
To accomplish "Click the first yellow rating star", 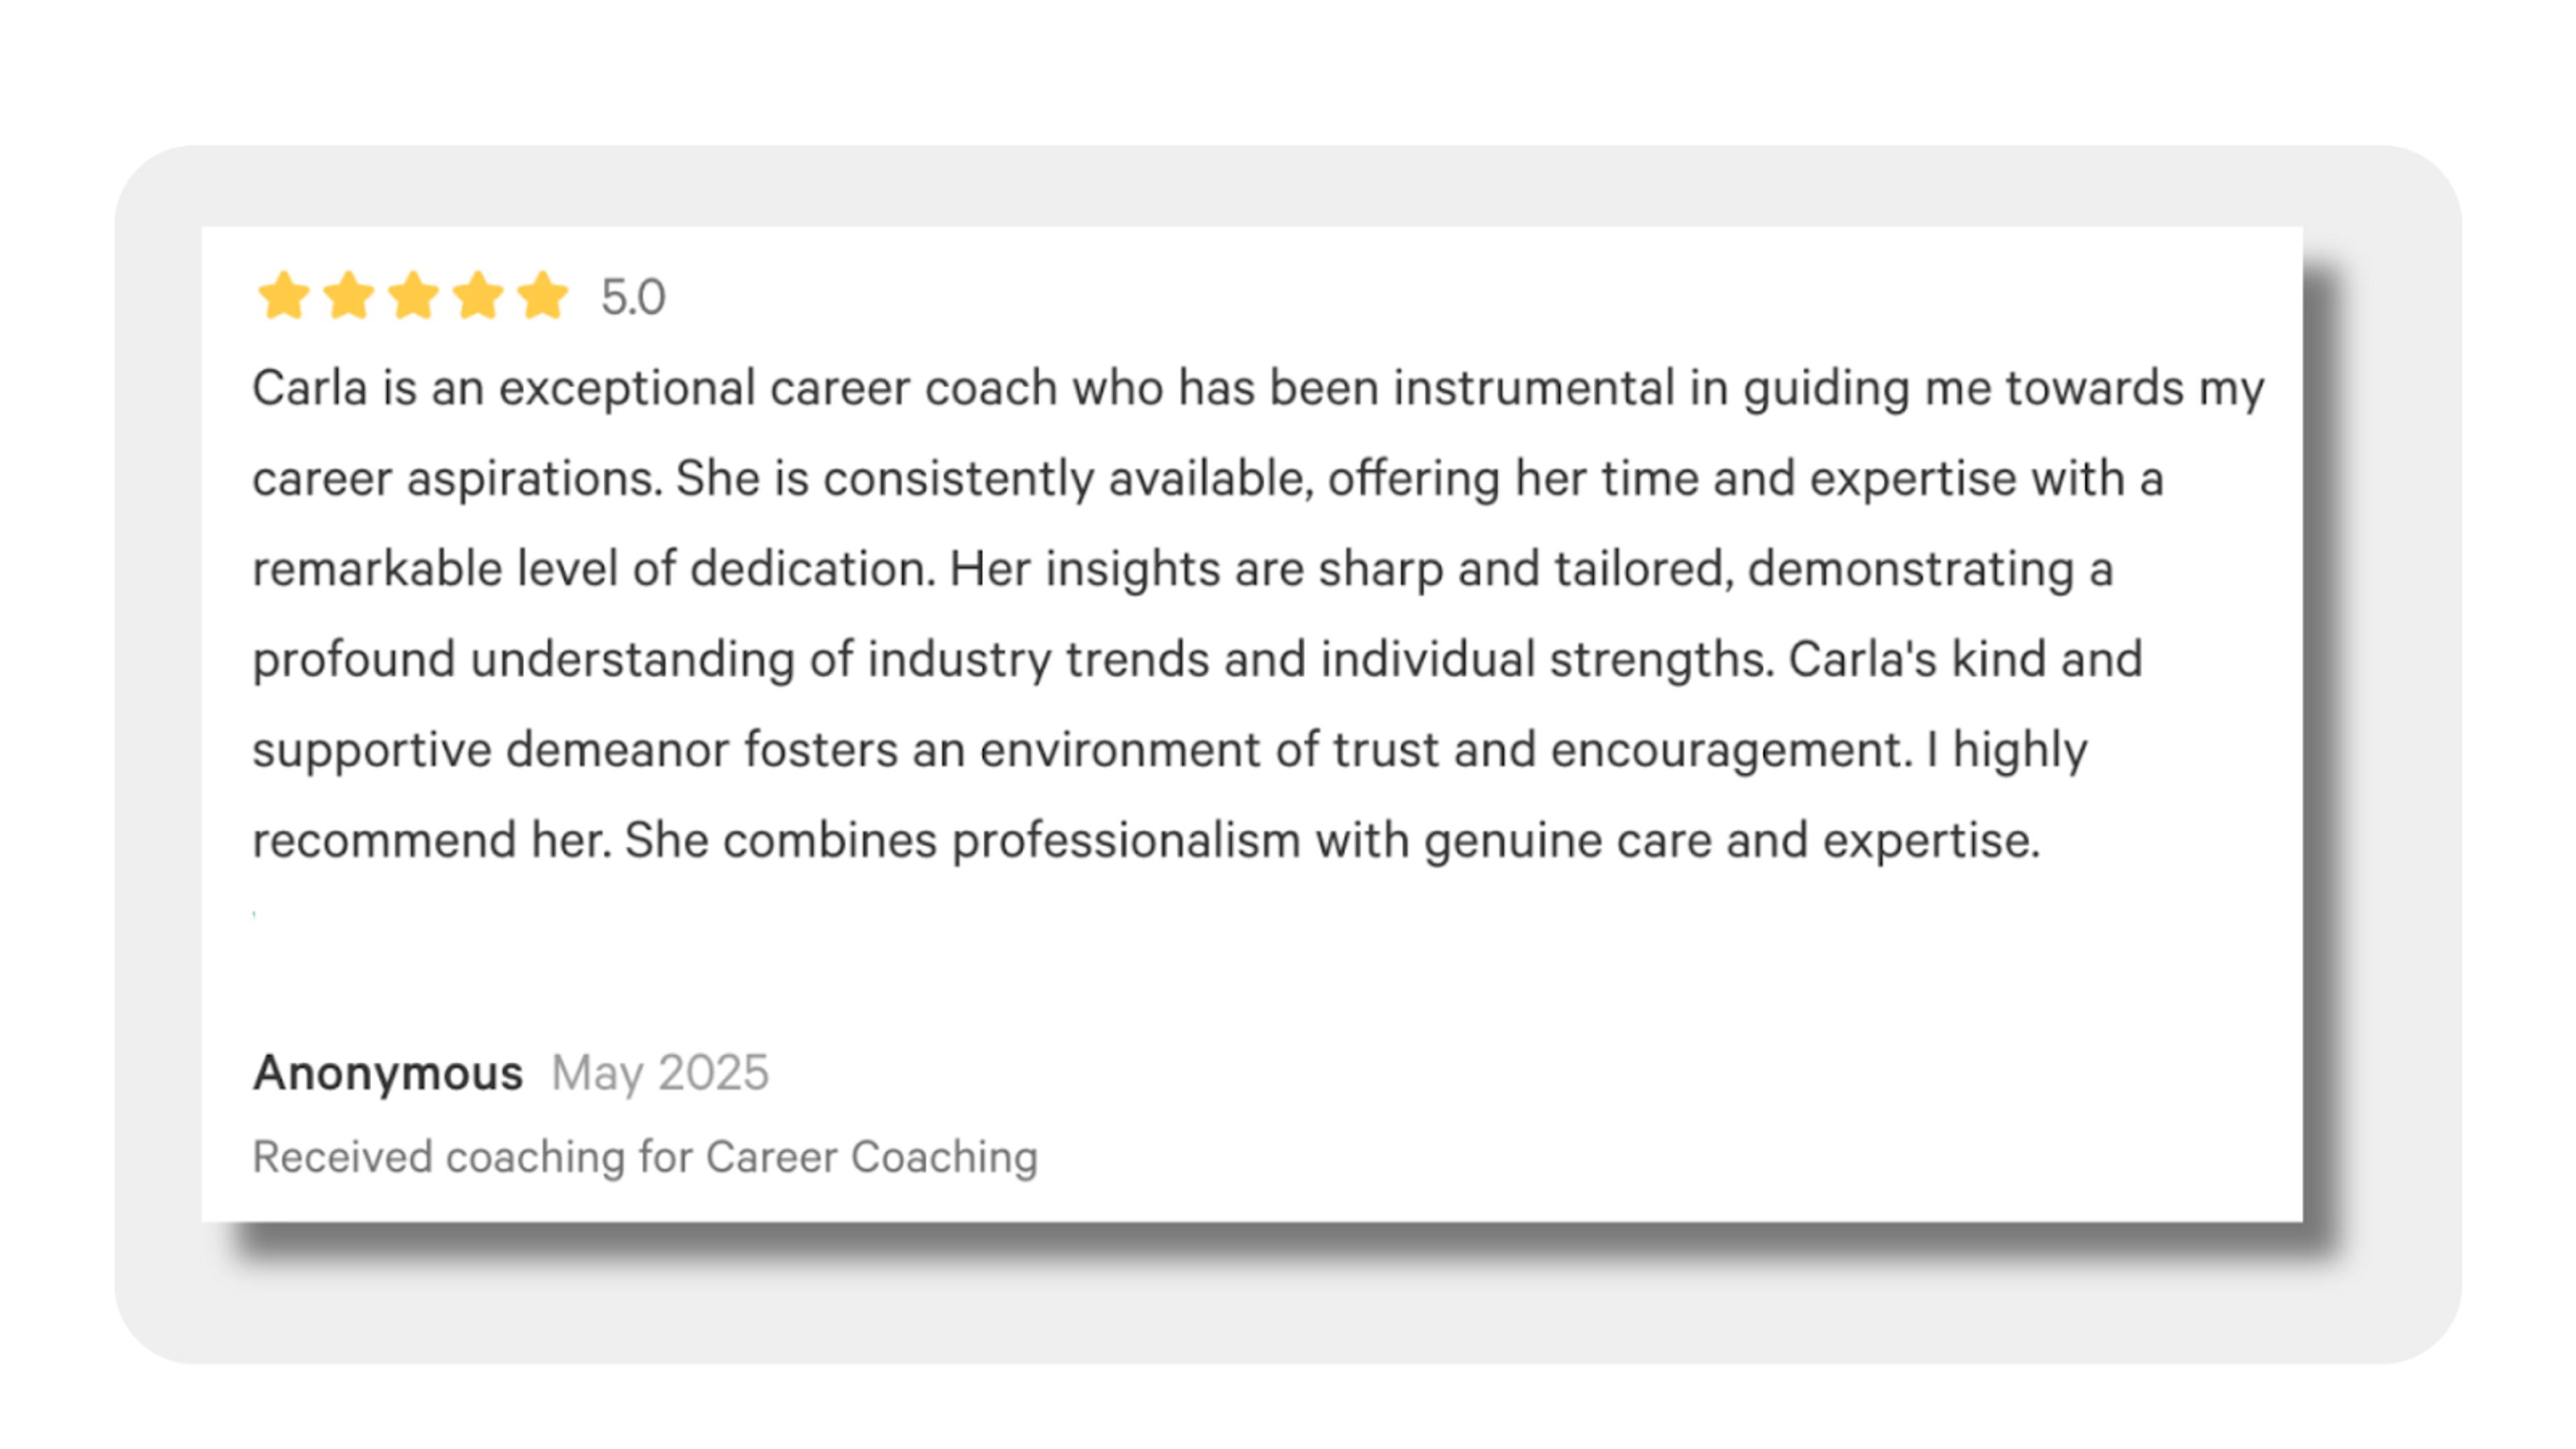I will (x=284, y=296).
